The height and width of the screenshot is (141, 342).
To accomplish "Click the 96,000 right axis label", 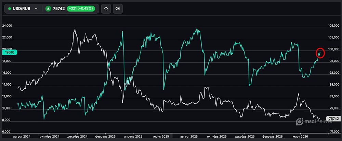I will click(x=334, y=61).
